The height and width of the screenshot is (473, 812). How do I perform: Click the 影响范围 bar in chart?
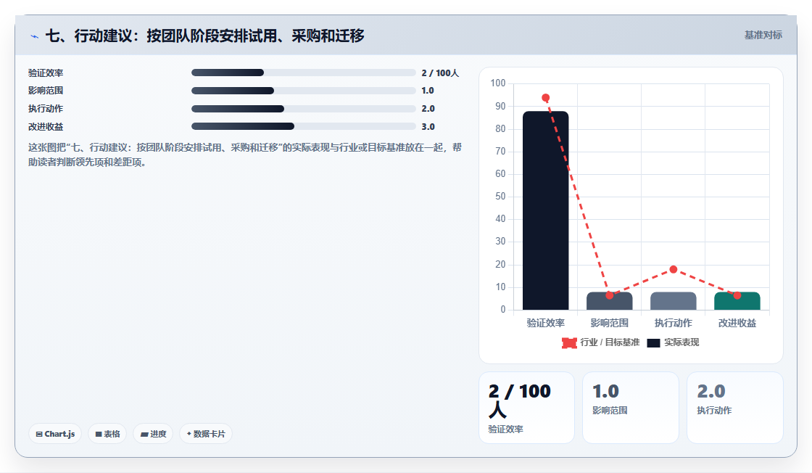point(610,301)
